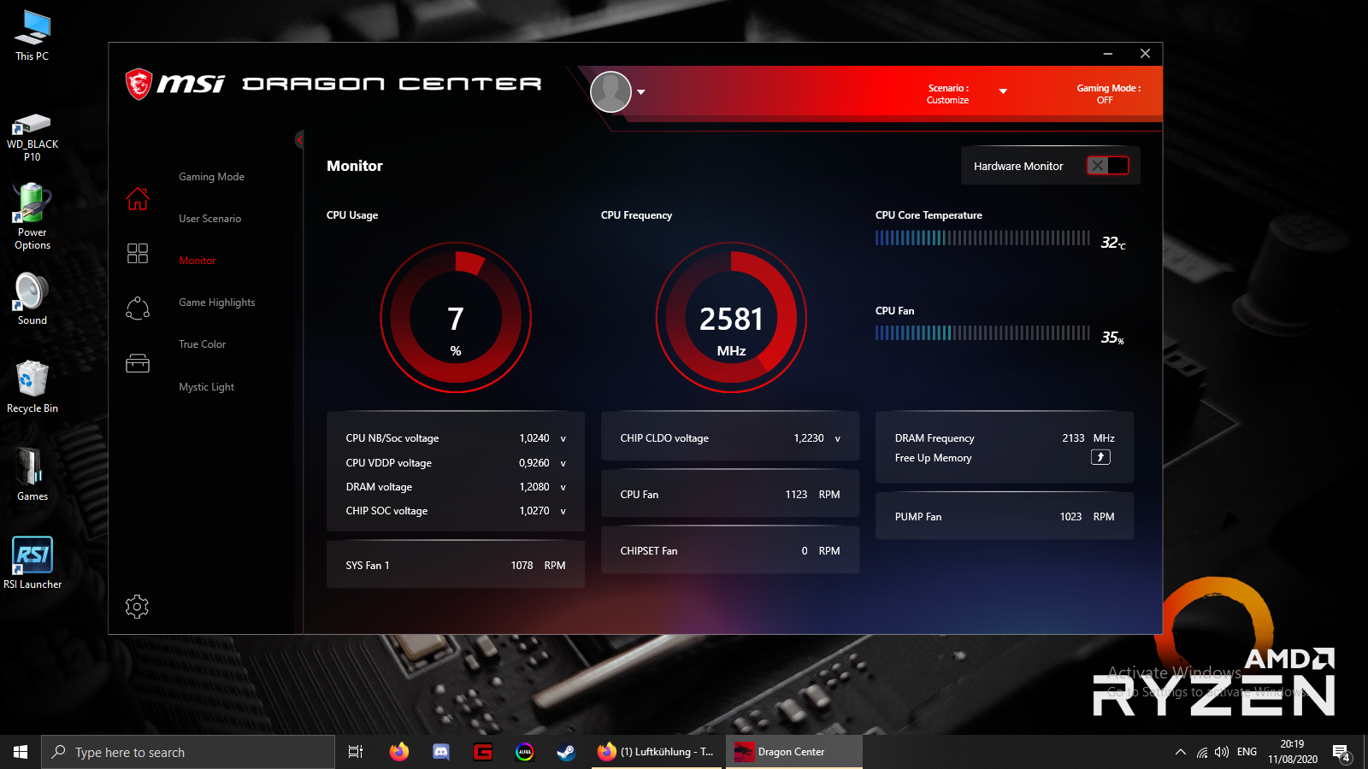Click CHIP CLDO voltage value 1,2230

point(809,438)
